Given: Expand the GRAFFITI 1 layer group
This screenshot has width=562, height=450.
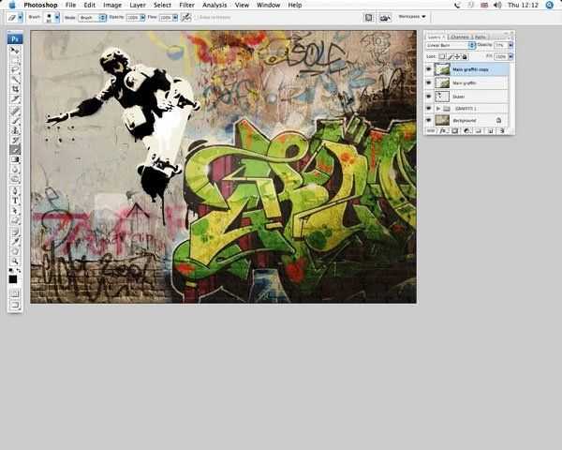Looking at the screenshot, I should click(438, 109).
